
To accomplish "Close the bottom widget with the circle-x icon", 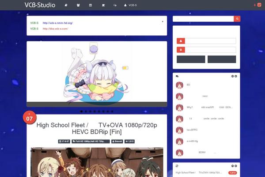I will coord(236,166).
